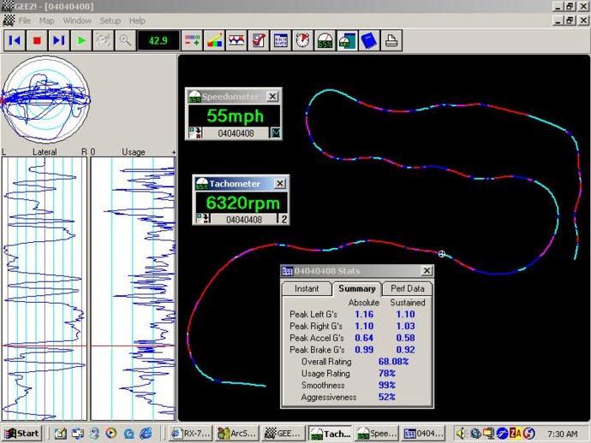Click the data source icon on Speedometer
The width and height of the screenshot is (591, 443).
[x=194, y=133]
